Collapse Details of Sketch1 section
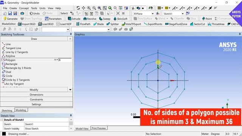The width and height of the screenshot is (242, 136). tap(2, 120)
